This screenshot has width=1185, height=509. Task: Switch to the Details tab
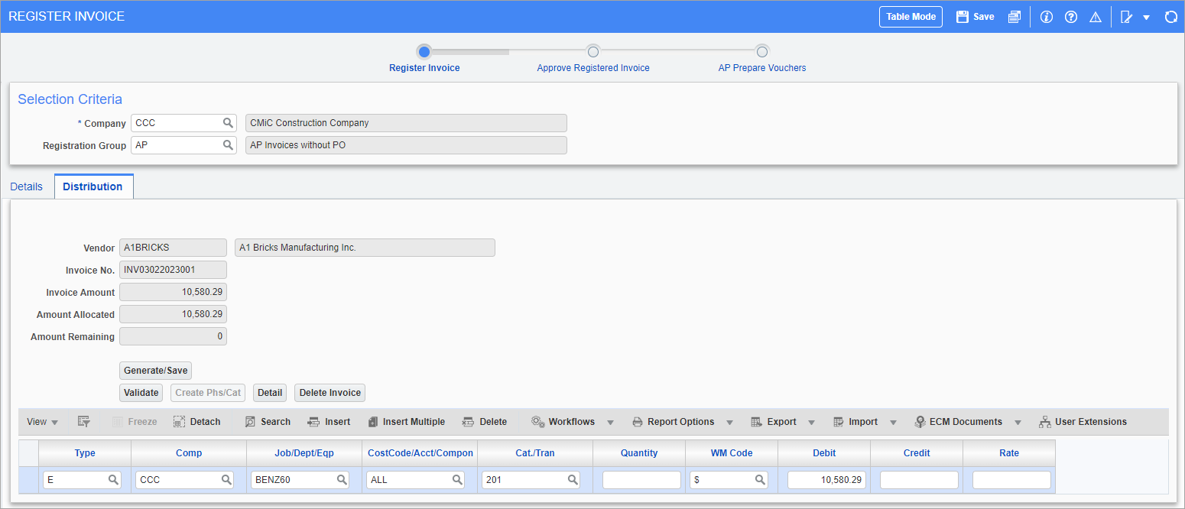point(26,186)
